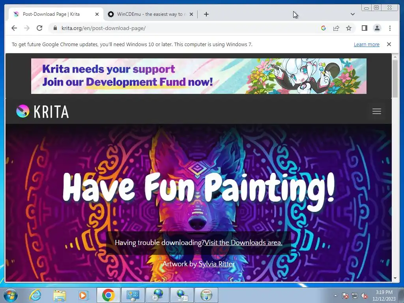Click the page vertical scrollbar thumb
The width and height of the screenshot is (404, 303).
[395, 79]
